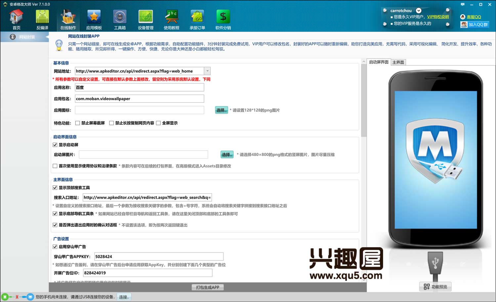Click the 搜索入口地址 field
The height and width of the screenshot is (302, 496).
click(x=147, y=198)
